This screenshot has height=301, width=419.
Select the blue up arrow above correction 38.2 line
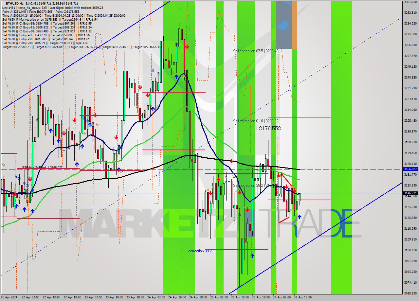click(252, 256)
